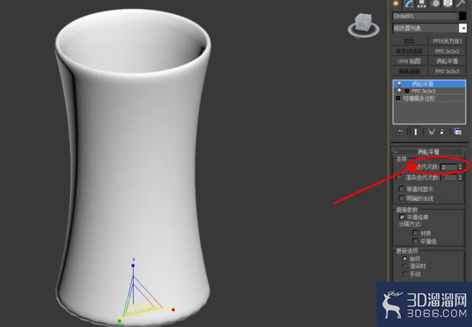Open the 修改器列表 modifier list dropdown
The height and width of the screenshot is (327, 472).
click(x=429, y=28)
